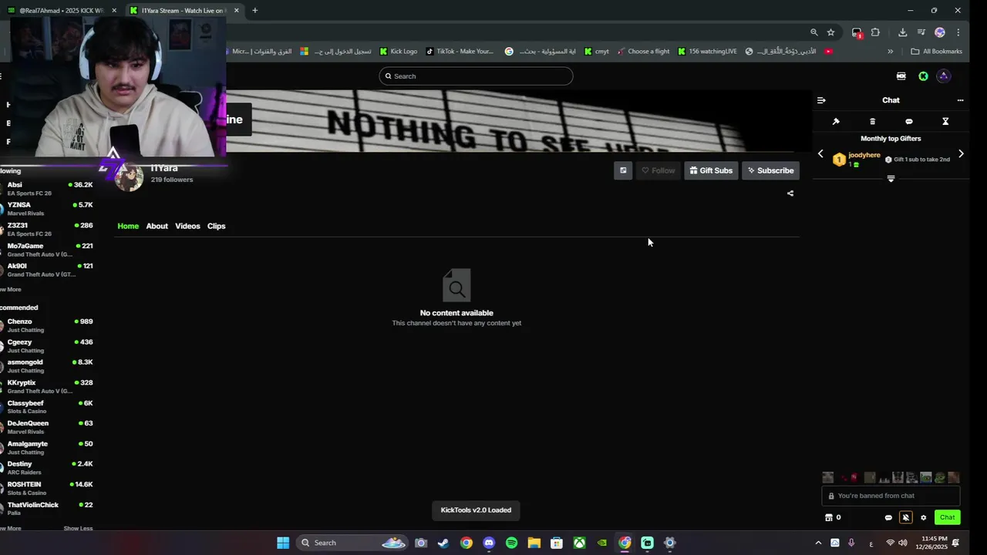Open the taskbar volume control

(903, 543)
